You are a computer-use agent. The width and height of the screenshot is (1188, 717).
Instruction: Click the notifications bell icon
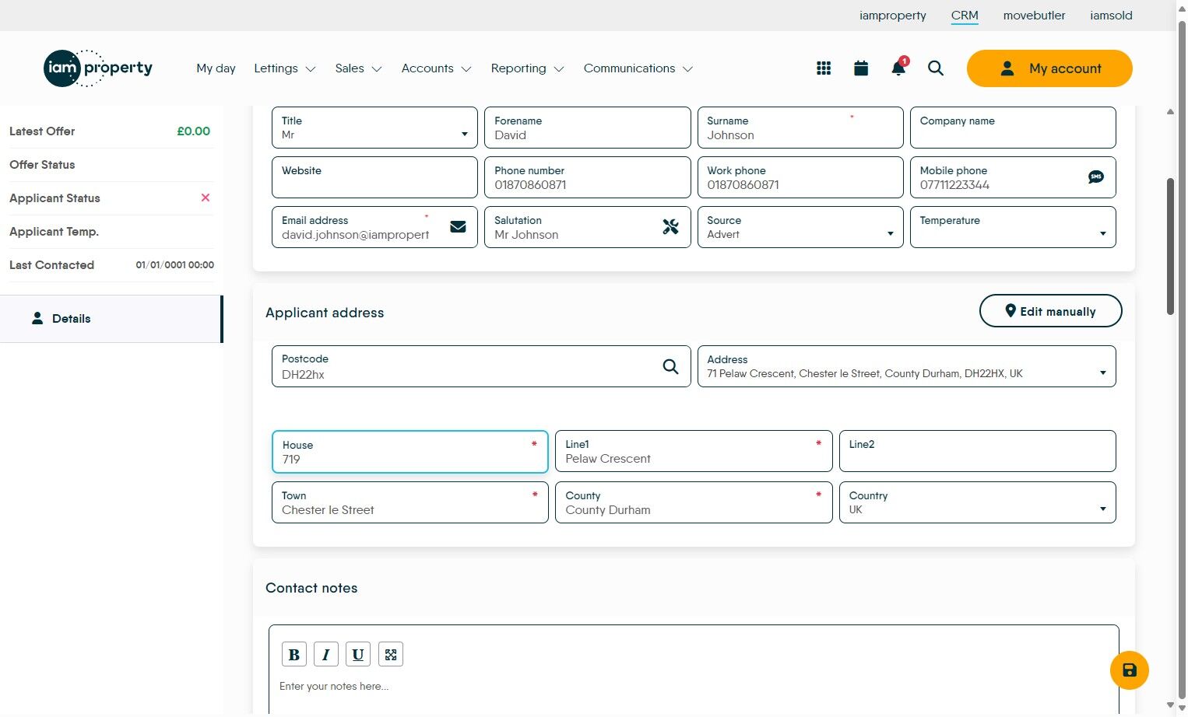pos(898,68)
